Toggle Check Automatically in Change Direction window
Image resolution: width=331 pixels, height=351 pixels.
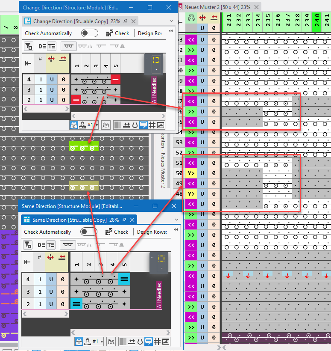click(89, 33)
